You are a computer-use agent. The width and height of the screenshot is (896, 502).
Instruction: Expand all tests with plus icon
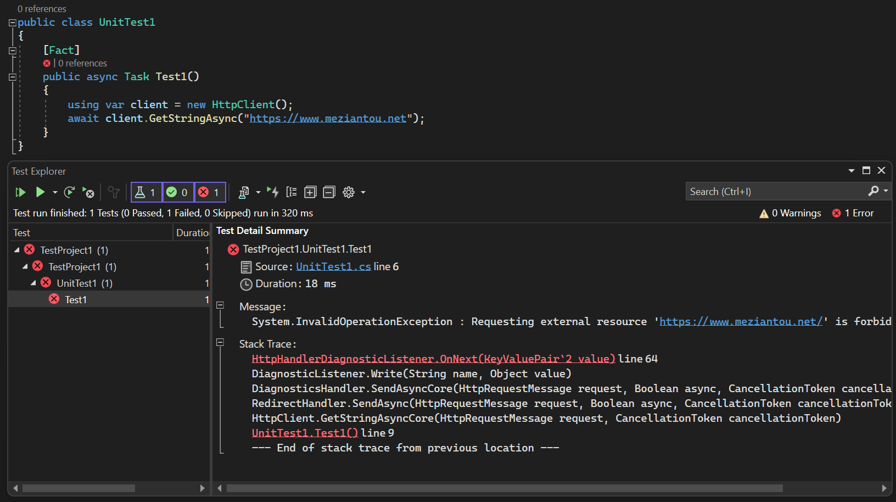click(310, 192)
